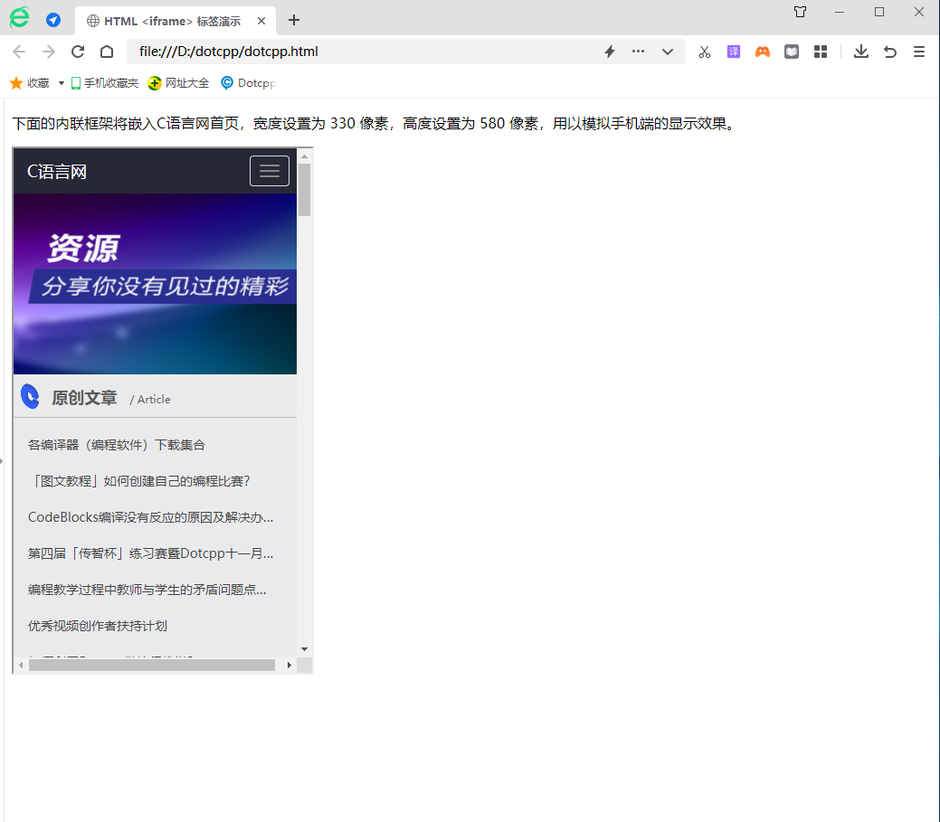The width and height of the screenshot is (940, 822).
Task: Open a new browser tab
Action: (x=293, y=20)
